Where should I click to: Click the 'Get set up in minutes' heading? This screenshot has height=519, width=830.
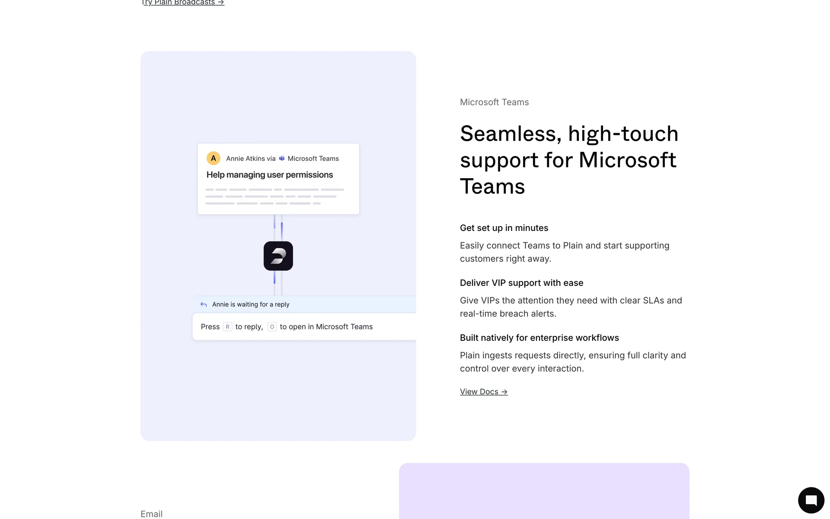pos(504,228)
